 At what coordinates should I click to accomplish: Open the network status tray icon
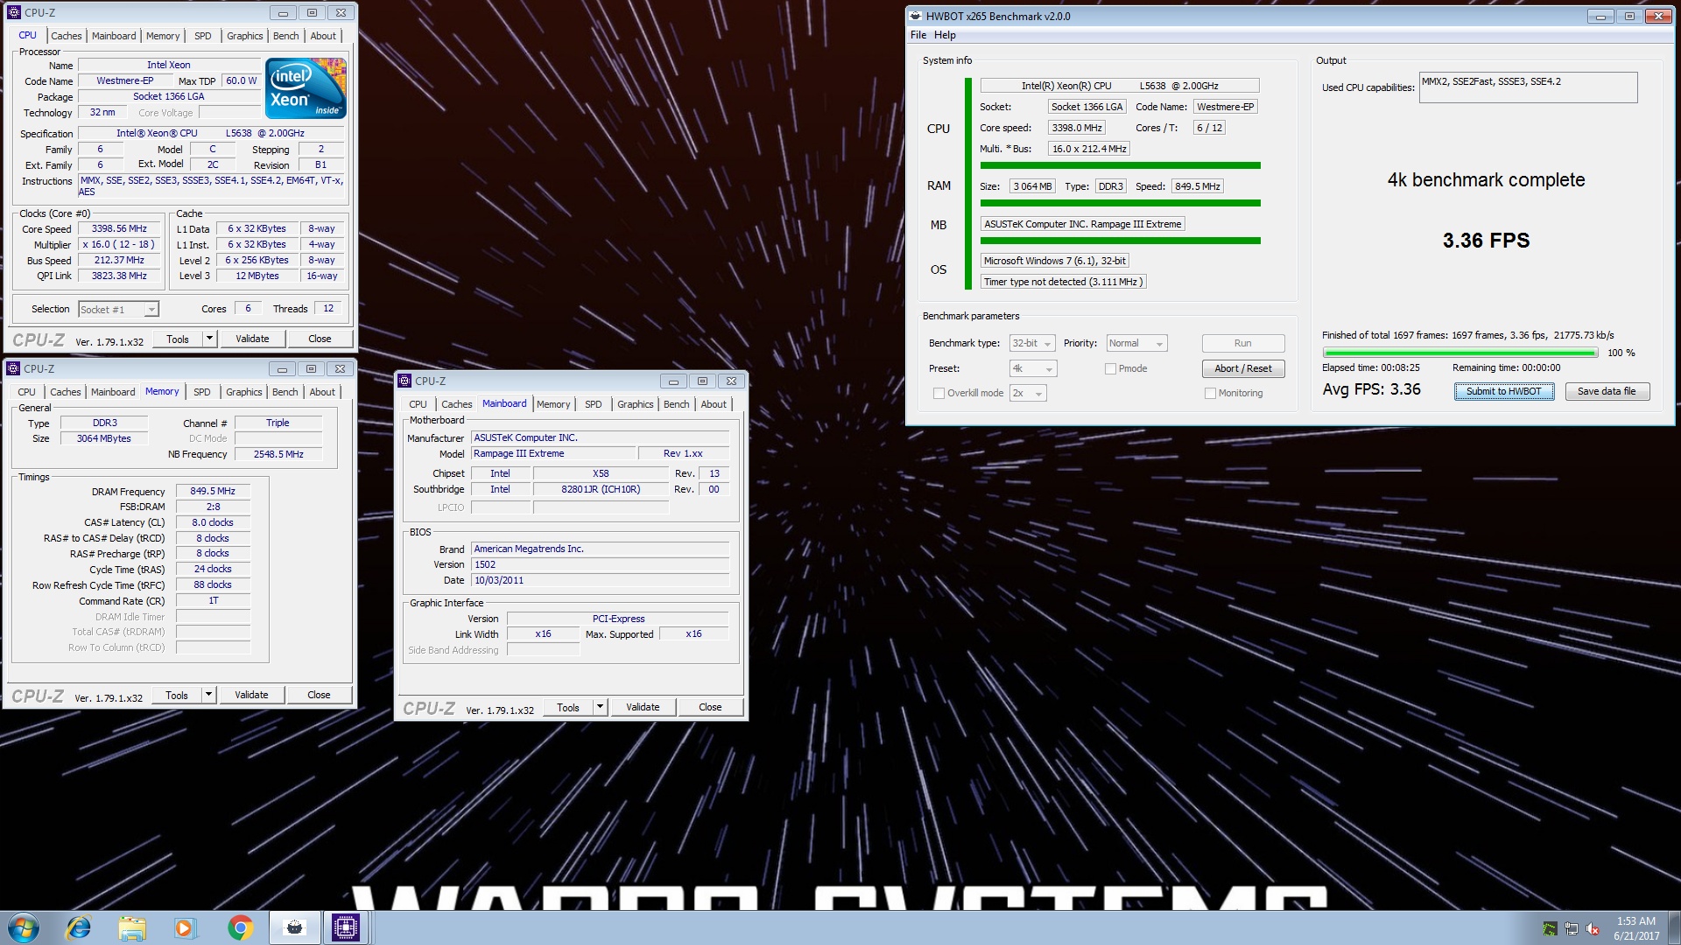pos(1572,929)
